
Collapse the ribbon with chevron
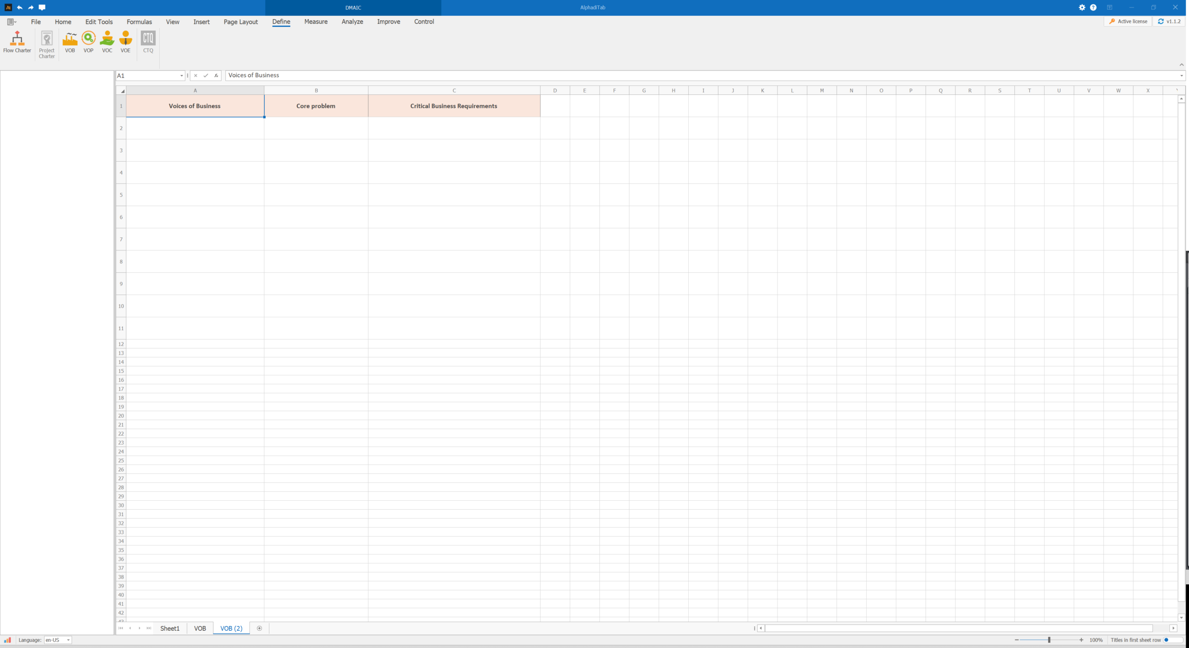(1181, 65)
